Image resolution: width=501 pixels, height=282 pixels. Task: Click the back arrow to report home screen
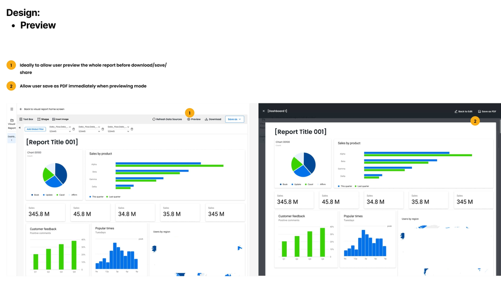(21, 109)
